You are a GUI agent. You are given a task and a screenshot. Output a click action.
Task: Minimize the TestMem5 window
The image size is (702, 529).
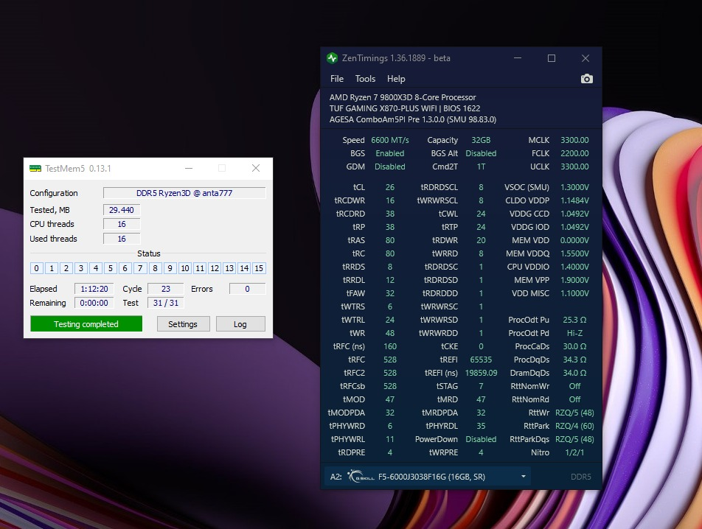[189, 168]
